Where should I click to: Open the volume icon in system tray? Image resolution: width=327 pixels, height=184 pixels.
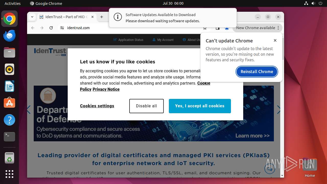(x=313, y=3)
